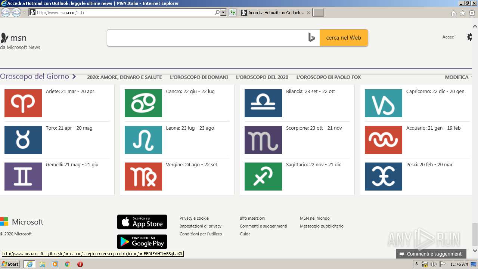Open Impostazioni di privacy link
478x269 pixels.
(200, 226)
